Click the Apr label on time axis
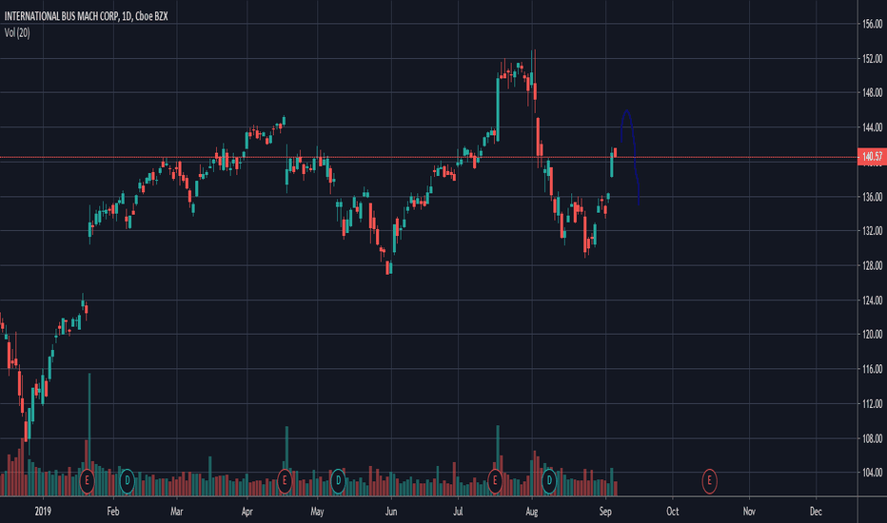The image size is (887, 523). [x=247, y=512]
